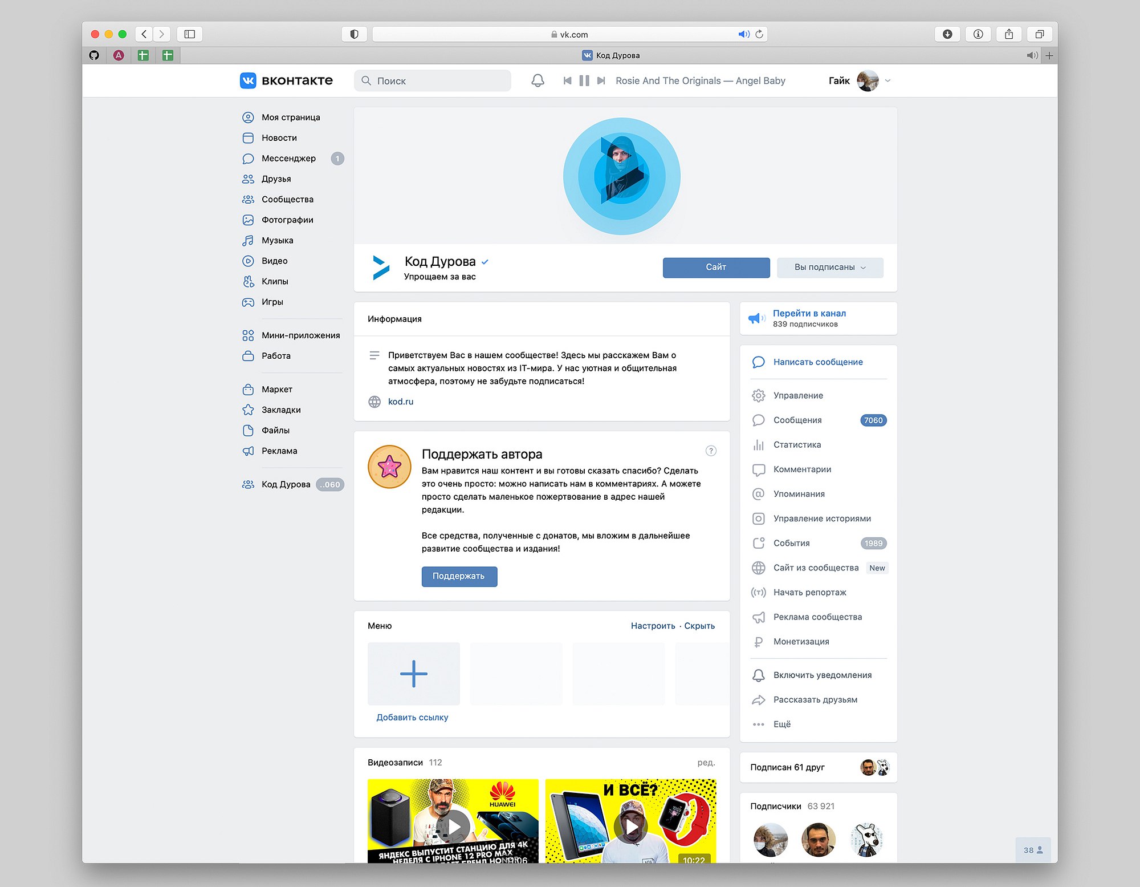
Task: Reload page with Safari refresh icon
Action: (759, 34)
